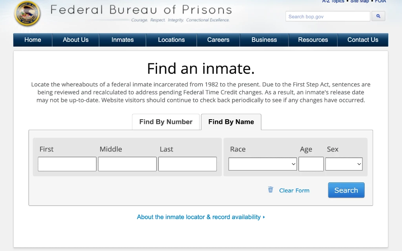Open the Locations menu item
The image size is (402, 251).
[171, 40]
